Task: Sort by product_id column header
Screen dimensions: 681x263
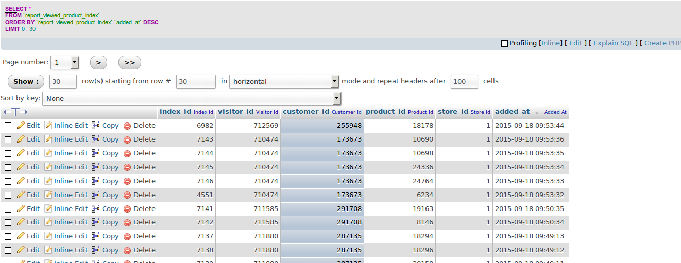Action: (386, 111)
